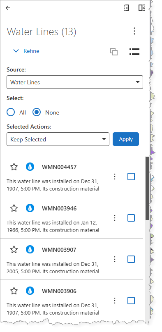The width and height of the screenshot is (162, 332).
Task: Switch to the list view icon
Action: [134, 51]
